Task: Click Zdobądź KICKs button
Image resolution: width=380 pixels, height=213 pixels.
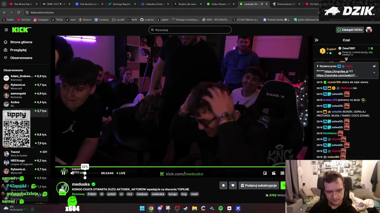Action: pos(350,30)
